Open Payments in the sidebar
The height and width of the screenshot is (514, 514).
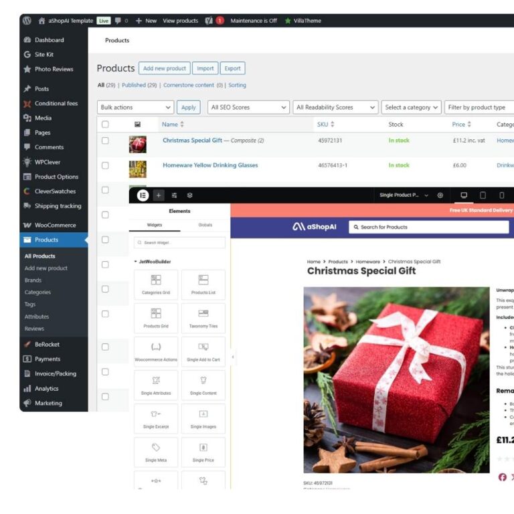point(48,359)
